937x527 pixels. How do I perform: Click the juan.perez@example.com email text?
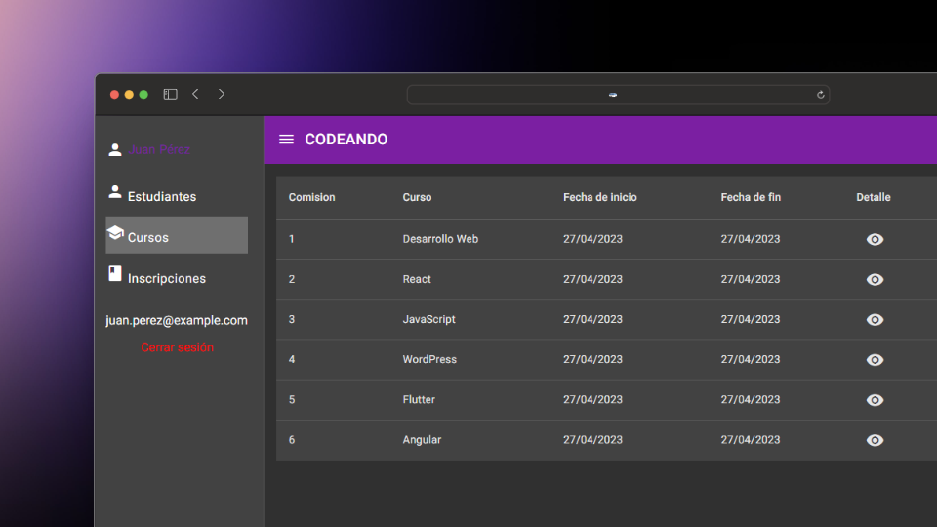(x=177, y=320)
